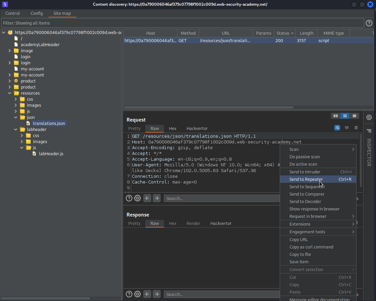Open the filter help question-mark icon
The image size is (376, 301).
[x=369, y=23]
